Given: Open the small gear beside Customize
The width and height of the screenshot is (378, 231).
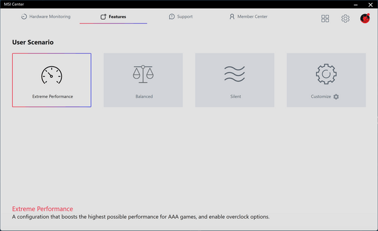Looking at the screenshot, I should 336,97.
